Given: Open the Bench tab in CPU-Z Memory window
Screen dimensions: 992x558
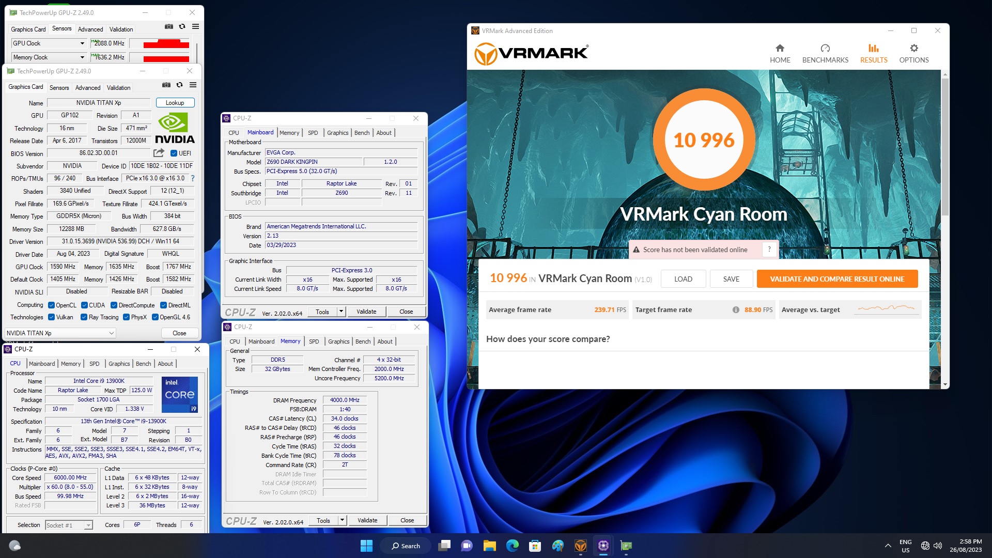Looking at the screenshot, I should click(x=363, y=342).
